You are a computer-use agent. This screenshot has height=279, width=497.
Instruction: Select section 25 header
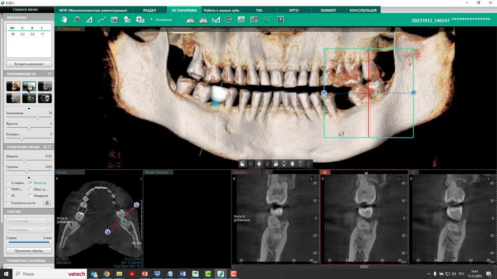(267, 172)
